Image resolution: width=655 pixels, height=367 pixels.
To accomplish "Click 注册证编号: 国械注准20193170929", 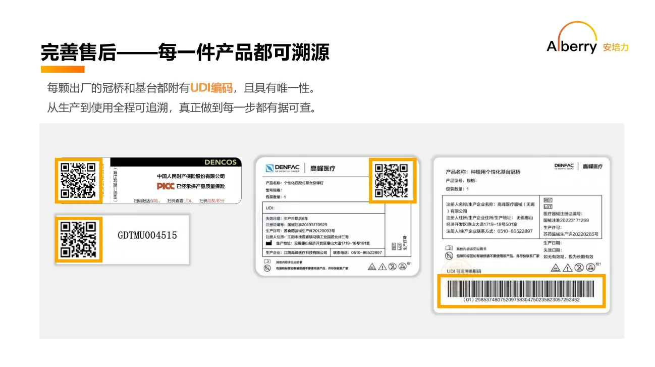I will coord(297,224).
